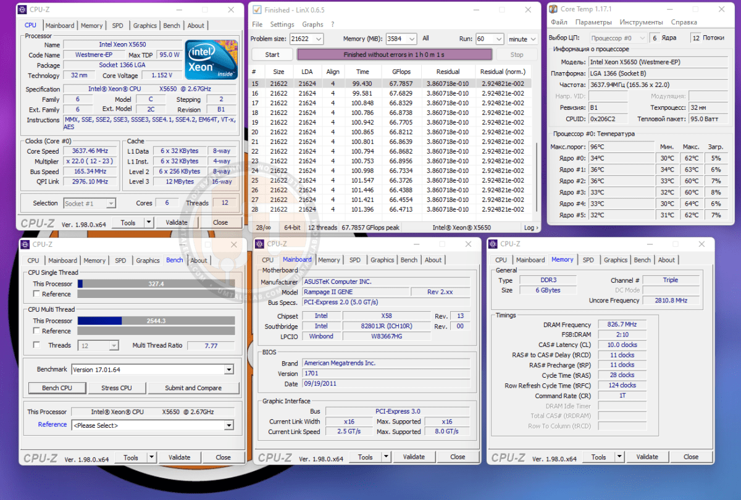The width and height of the screenshot is (741, 500).
Task: Click the Finished without errors progress bar
Action: pyautogui.click(x=394, y=54)
